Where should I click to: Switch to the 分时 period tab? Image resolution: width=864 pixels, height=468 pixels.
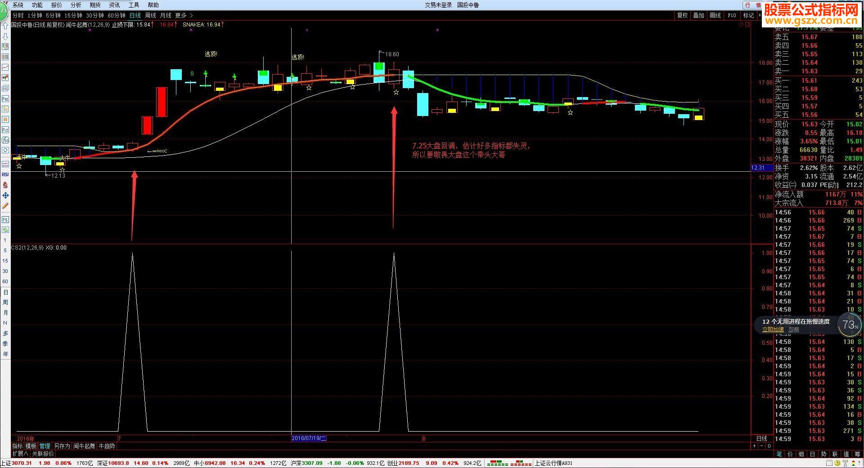18,15
